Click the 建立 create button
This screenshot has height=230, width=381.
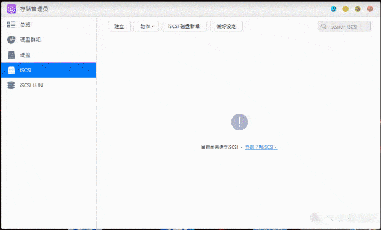119,26
